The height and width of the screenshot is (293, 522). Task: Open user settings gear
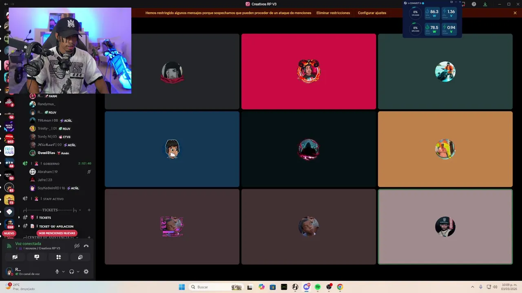[86, 271]
